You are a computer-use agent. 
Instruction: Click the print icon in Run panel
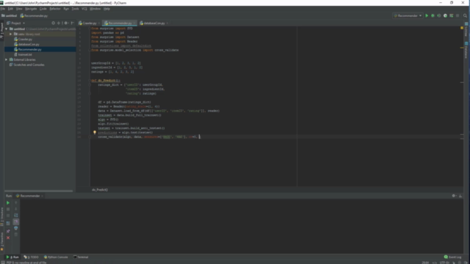pyautogui.click(x=16, y=228)
